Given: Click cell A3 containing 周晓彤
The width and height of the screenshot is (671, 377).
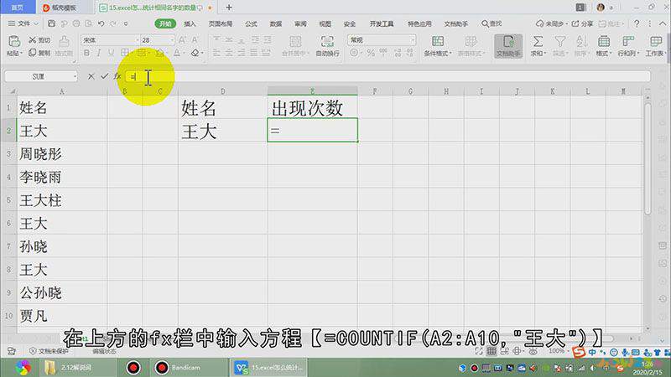Looking at the screenshot, I should pos(62,154).
